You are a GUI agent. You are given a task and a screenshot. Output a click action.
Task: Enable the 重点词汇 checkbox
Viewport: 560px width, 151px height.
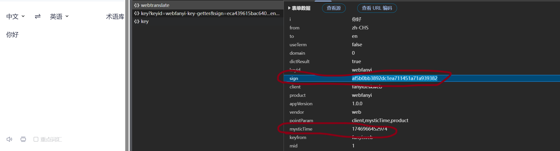tap(36, 139)
